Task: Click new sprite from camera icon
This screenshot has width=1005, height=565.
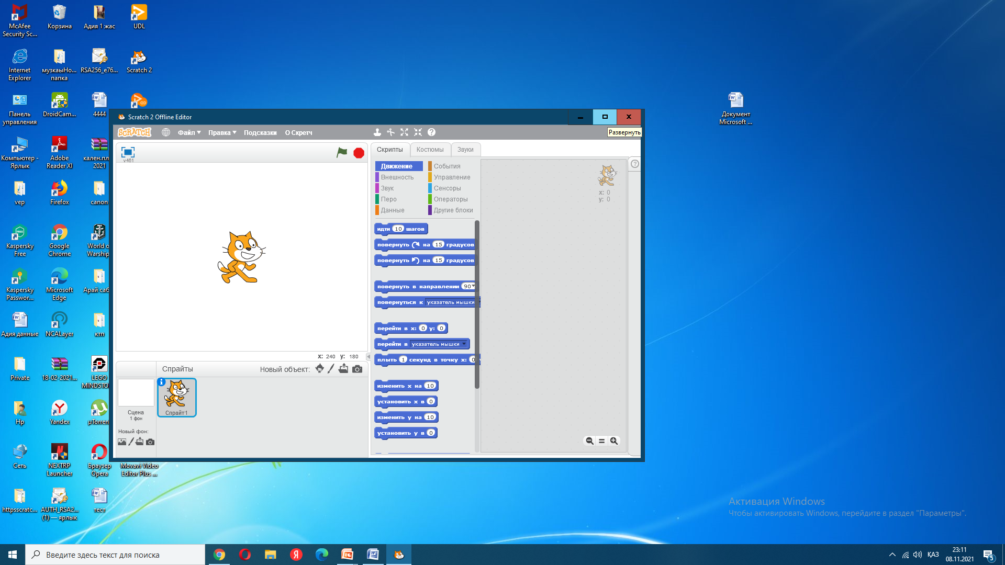Action: [x=357, y=369]
